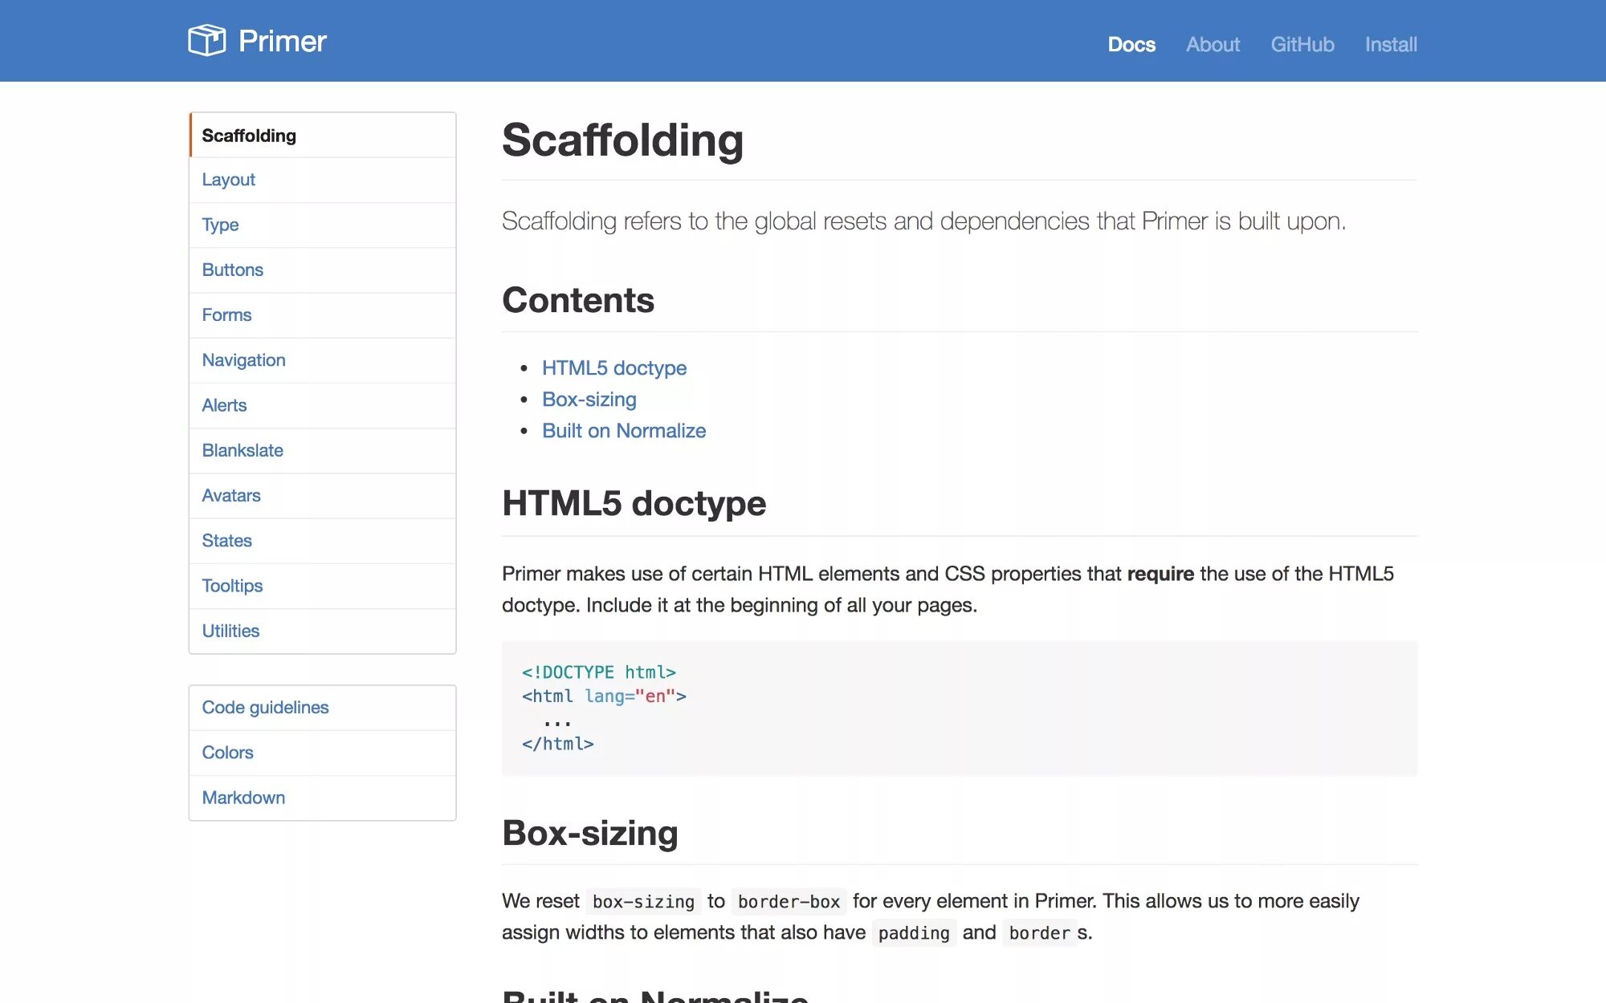The width and height of the screenshot is (1606, 1003).
Task: Expand the Buttons sidebar item
Action: click(232, 270)
